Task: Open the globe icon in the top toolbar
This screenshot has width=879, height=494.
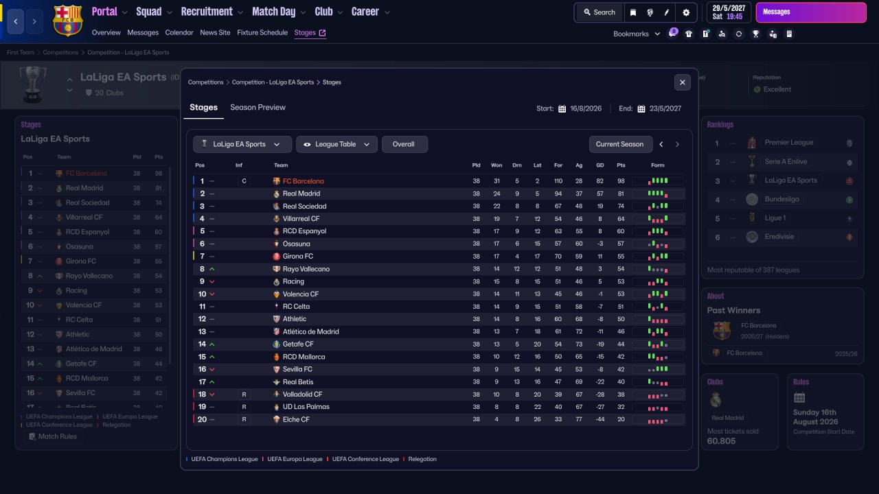Action: point(650,12)
